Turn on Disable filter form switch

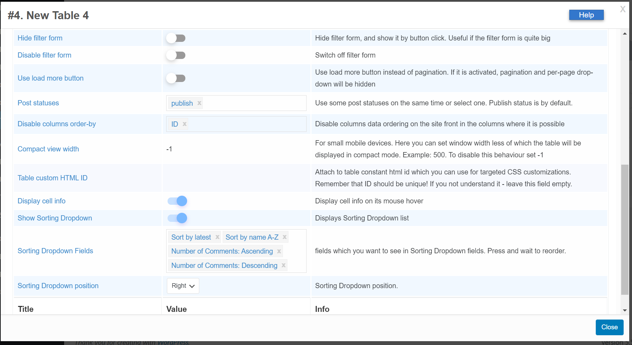click(x=176, y=55)
